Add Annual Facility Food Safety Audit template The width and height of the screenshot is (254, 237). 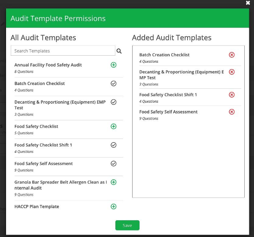114,65
